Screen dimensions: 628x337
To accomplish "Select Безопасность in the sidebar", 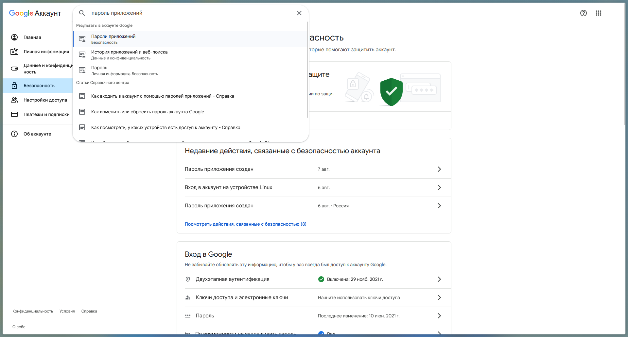I will click(38, 86).
